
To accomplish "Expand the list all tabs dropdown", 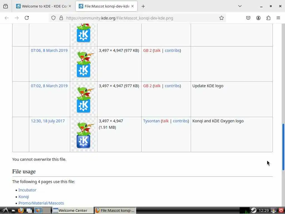I will click(240, 6).
